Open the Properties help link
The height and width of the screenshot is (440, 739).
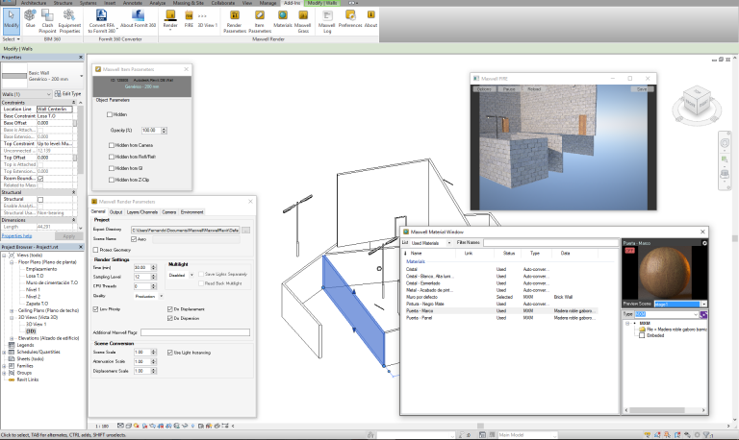click(16, 236)
